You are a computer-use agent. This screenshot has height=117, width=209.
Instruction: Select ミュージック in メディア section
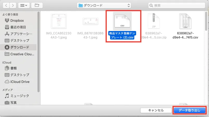tap(18, 96)
